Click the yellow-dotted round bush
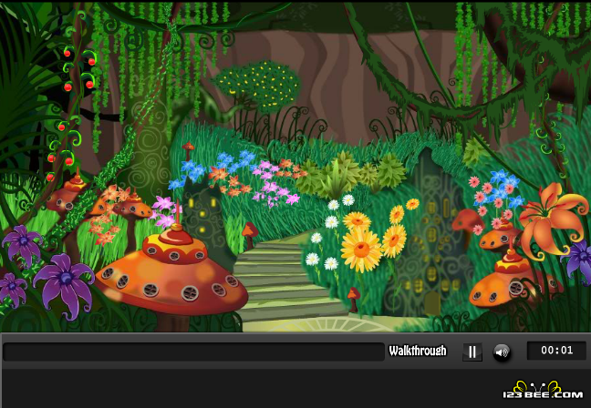591x408 pixels. click(257, 86)
